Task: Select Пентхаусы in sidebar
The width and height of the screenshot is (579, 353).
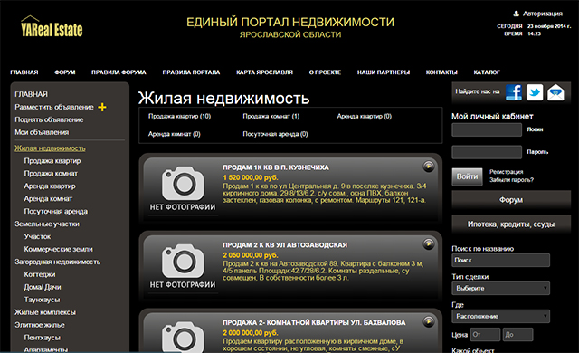Action: (x=42, y=338)
